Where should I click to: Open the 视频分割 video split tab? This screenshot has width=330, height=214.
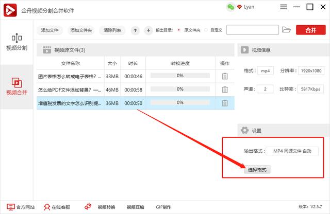coord(16,42)
